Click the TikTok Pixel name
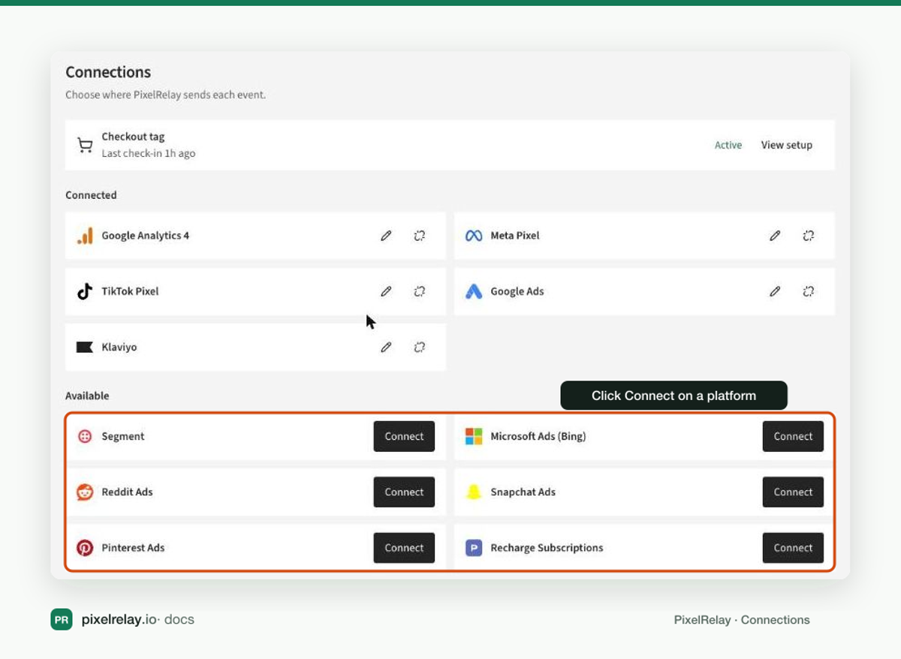The width and height of the screenshot is (901, 659). 131,291
